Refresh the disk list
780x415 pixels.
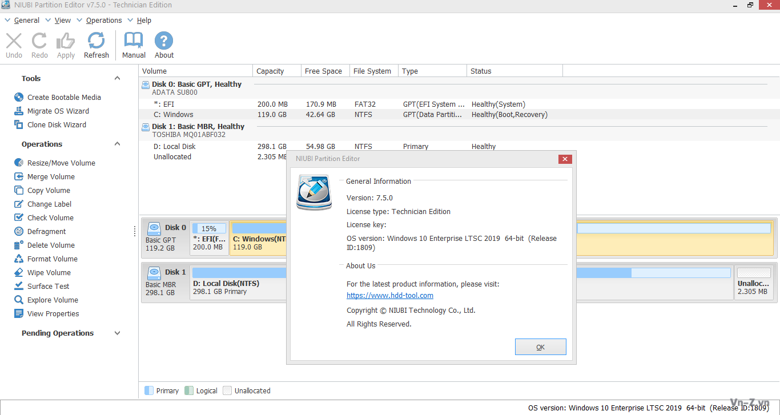(x=96, y=45)
